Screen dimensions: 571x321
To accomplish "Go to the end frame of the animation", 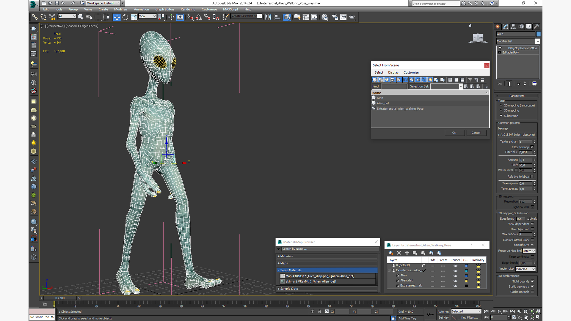I will (x=512, y=311).
